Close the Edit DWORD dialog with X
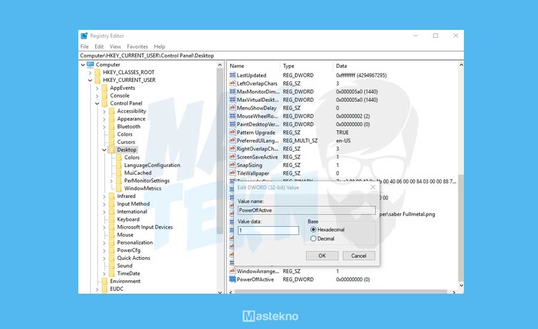The height and width of the screenshot is (329, 538). click(373, 187)
